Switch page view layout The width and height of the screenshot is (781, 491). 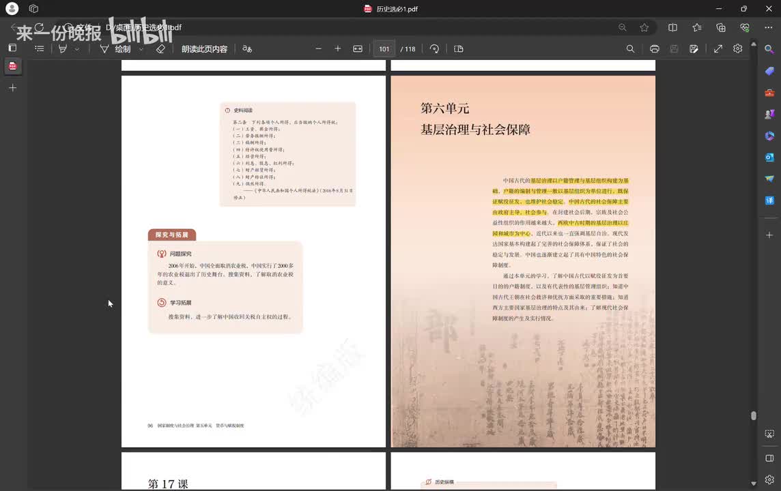tap(459, 48)
